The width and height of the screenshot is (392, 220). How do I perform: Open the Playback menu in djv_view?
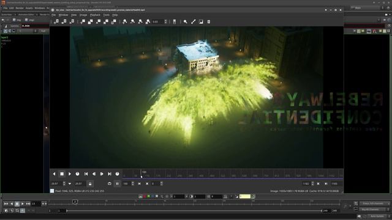(x=95, y=15)
